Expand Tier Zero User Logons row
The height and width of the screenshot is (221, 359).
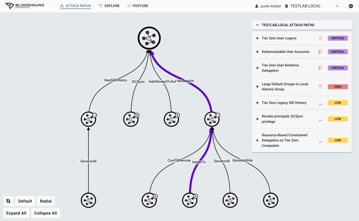point(257,38)
